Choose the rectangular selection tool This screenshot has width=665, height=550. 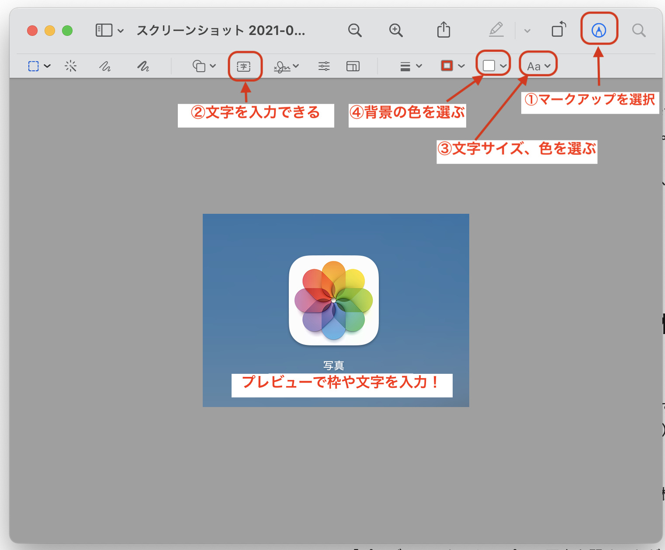pyautogui.click(x=34, y=66)
